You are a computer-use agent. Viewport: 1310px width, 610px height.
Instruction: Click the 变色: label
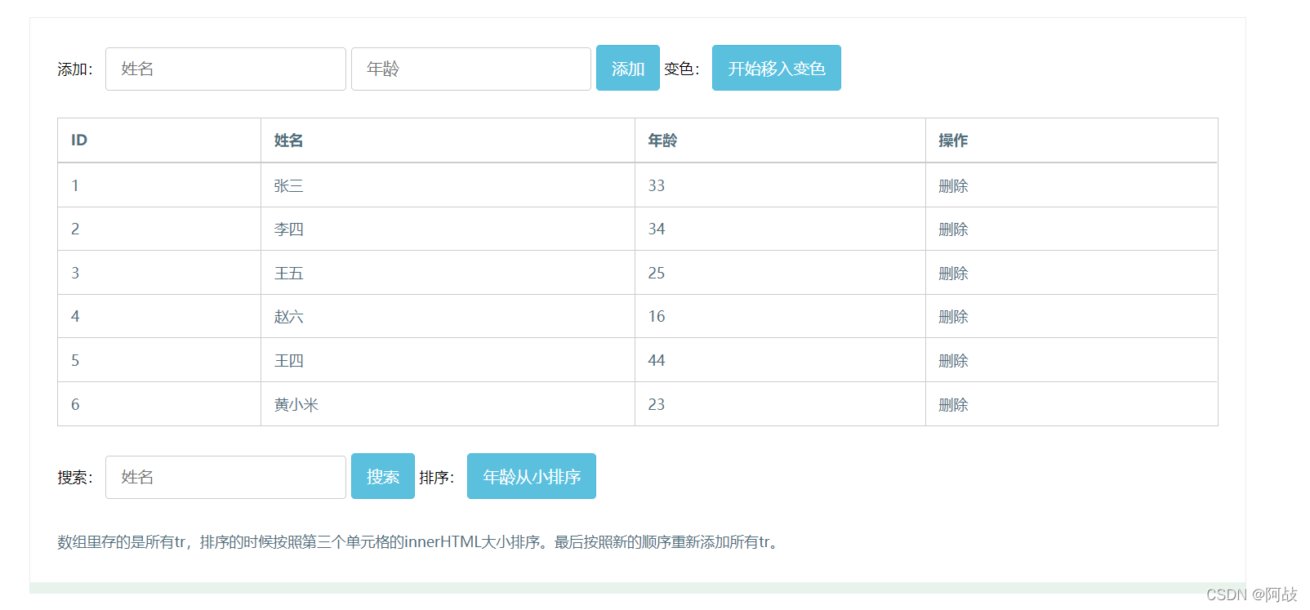point(682,69)
